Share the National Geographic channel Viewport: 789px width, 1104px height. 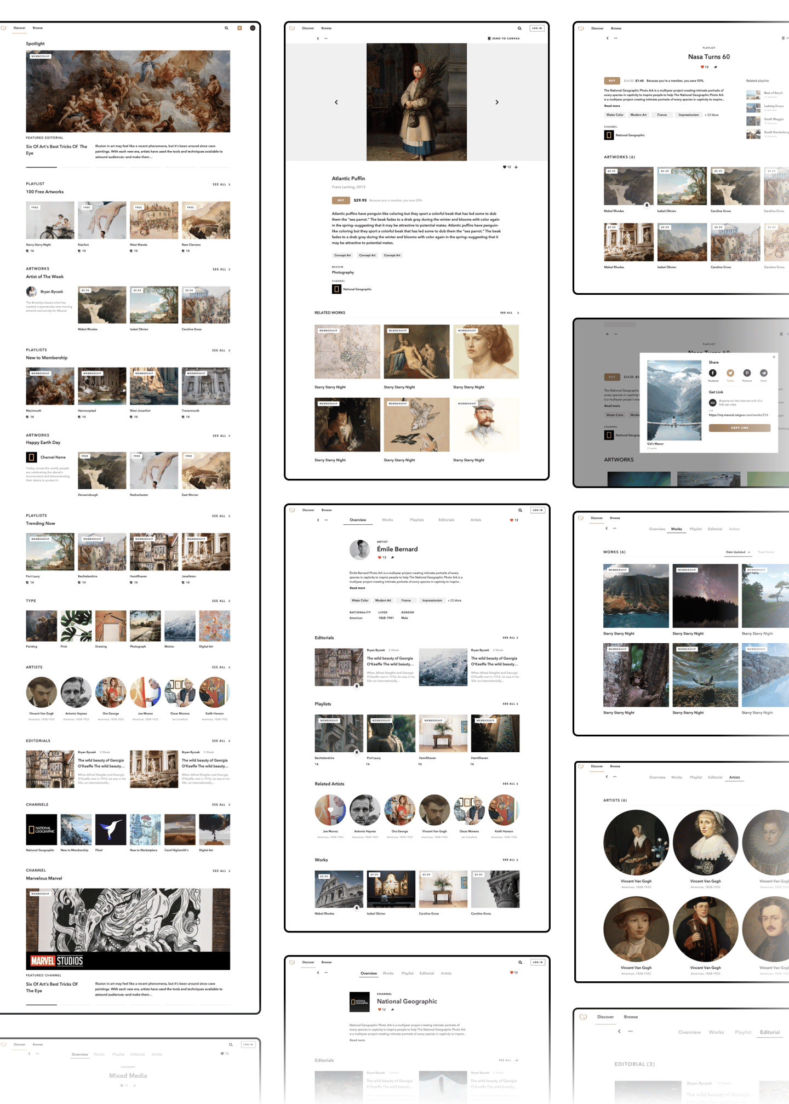point(392,1009)
